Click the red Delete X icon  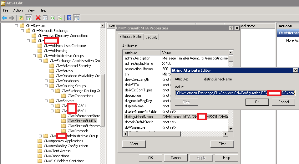coord(38,18)
